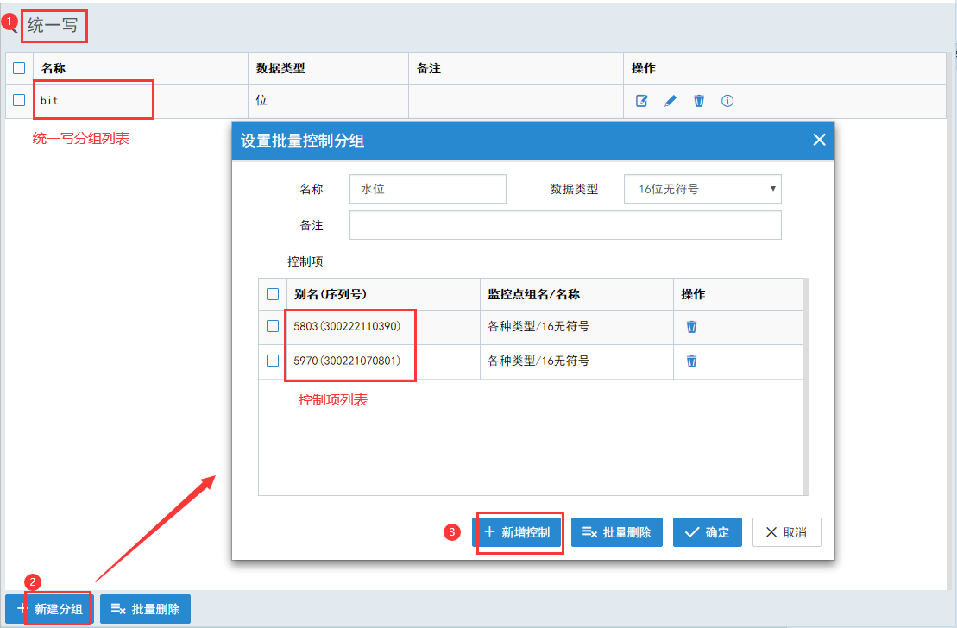Click the 新增控制 button
The width and height of the screenshot is (957, 628).
(518, 532)
